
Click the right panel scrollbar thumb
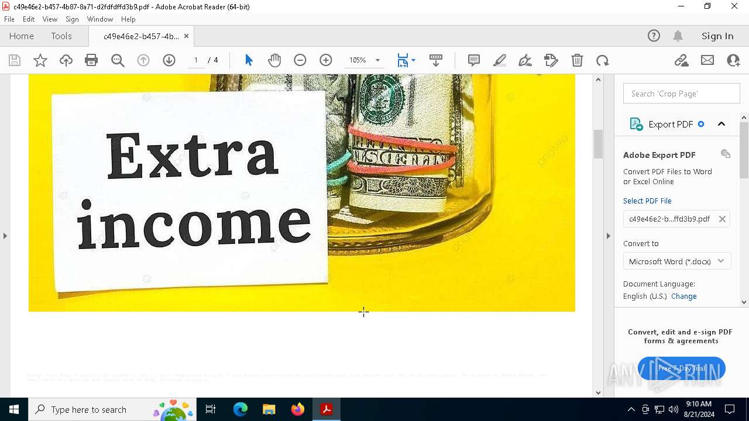coord(744,150)
